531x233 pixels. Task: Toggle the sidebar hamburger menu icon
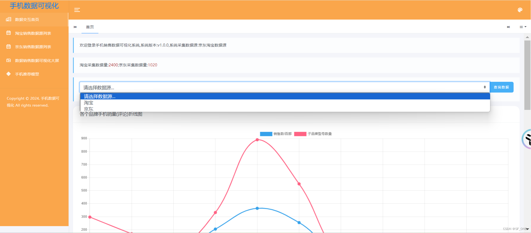pos(77,10)
